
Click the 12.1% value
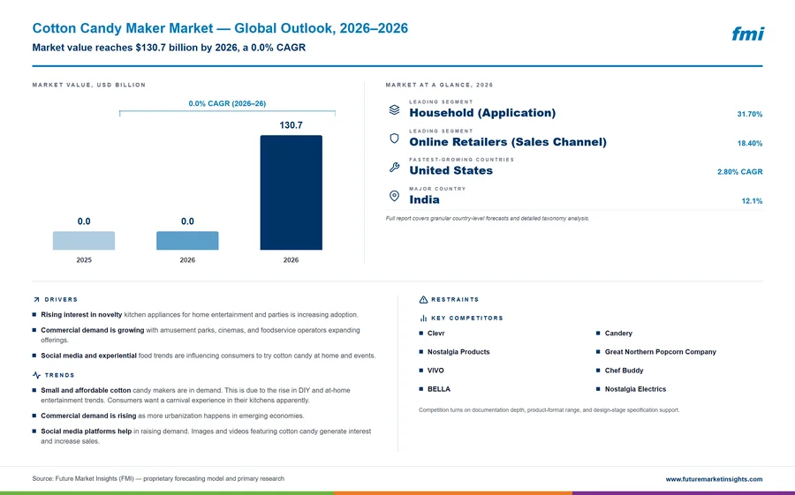[752, 201]
